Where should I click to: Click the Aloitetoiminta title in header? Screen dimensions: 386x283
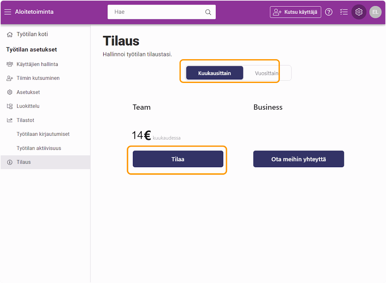click(x=34, y=12)
